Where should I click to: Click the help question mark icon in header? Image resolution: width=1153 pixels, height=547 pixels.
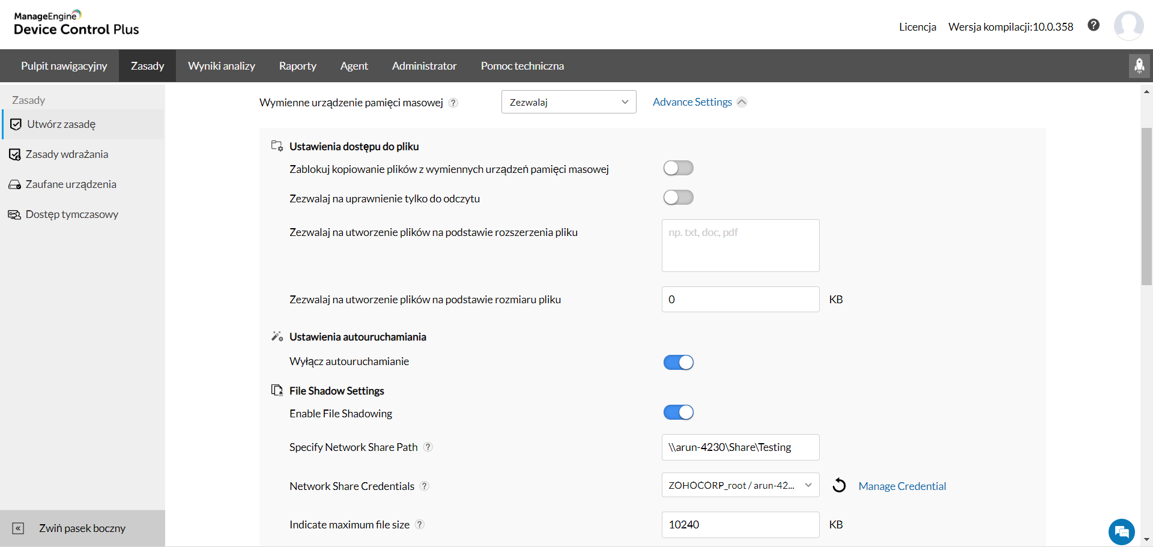(1094, 25)
